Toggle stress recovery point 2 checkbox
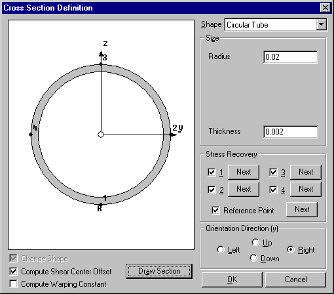 click(212, 190)
